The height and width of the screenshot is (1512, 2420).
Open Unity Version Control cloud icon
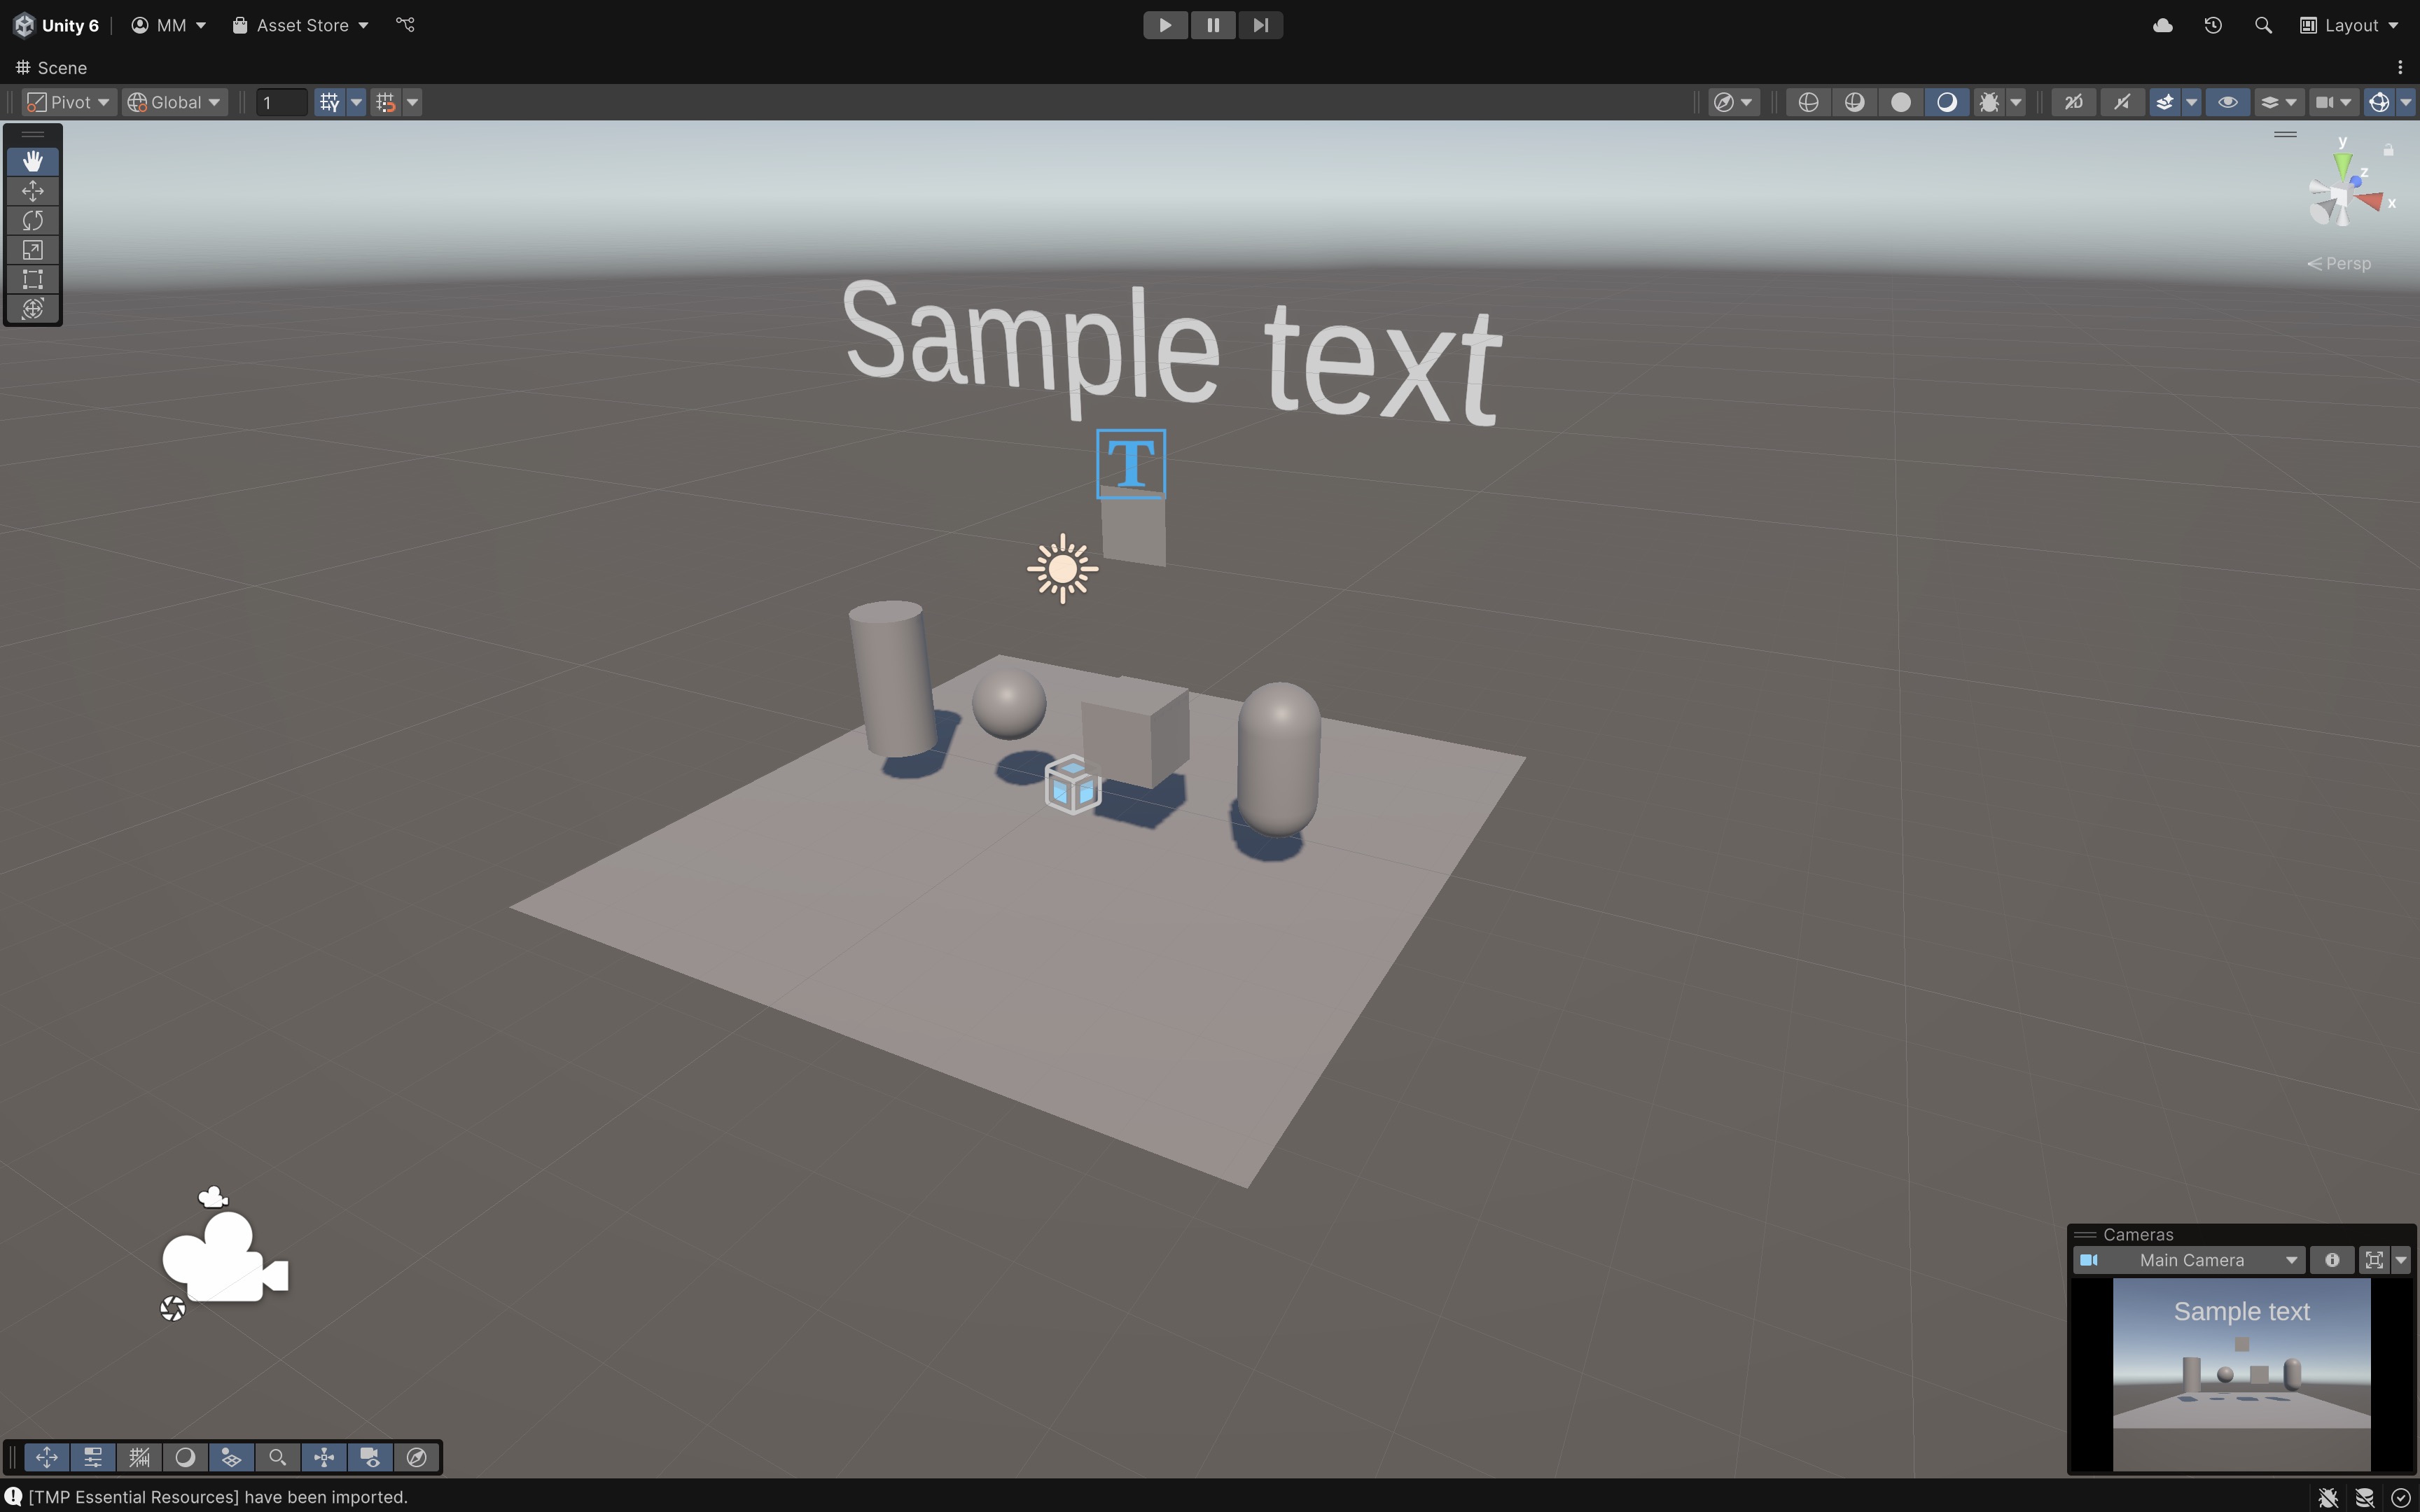(x=2162, y=25)
